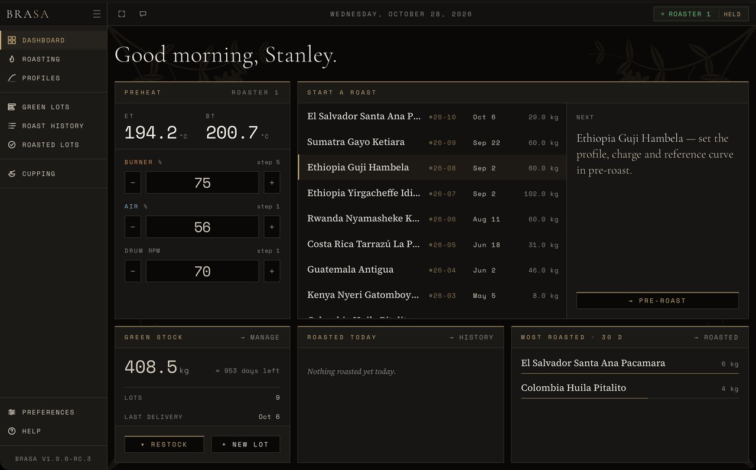Image resolution: width=756 pixels, height=470 pixels.
Task: Click the Roast History list icon
Action: (12, 126)
